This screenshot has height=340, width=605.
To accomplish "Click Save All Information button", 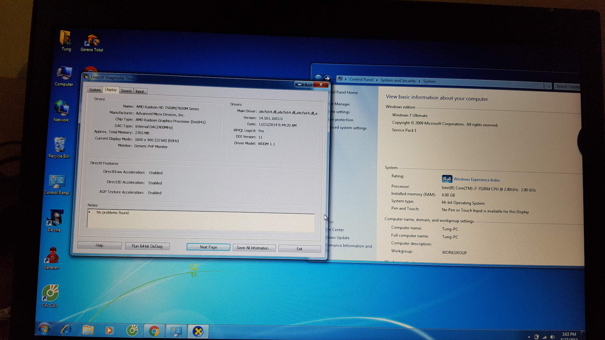I will [x=254, y=248].
